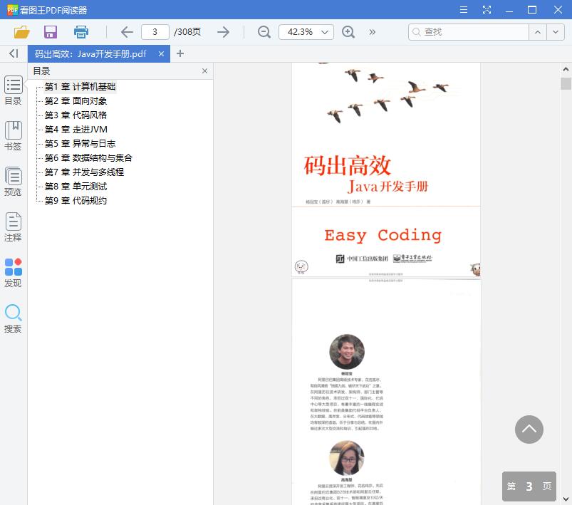Print the PDF document
This screenshot has width=572, height=505.
point(81,32)
